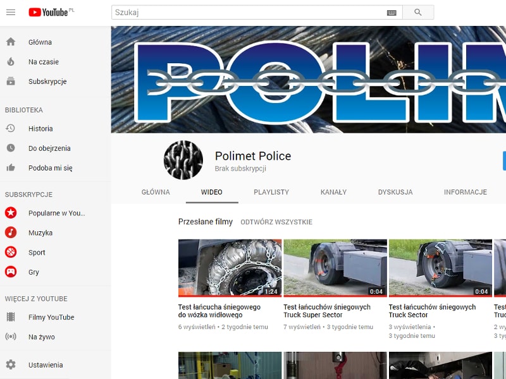Open the PLAYLISTY tab
Image resolution: width=506 pixels, height=379 pixels.
click(x=271, y=192)
